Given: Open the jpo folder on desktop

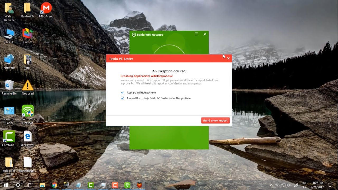Looking at the screenshot, I should click(x=27, y=62).
